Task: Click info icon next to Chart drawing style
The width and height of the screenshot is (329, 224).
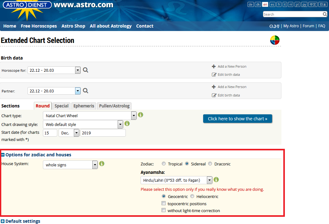Action: (127, 124)
